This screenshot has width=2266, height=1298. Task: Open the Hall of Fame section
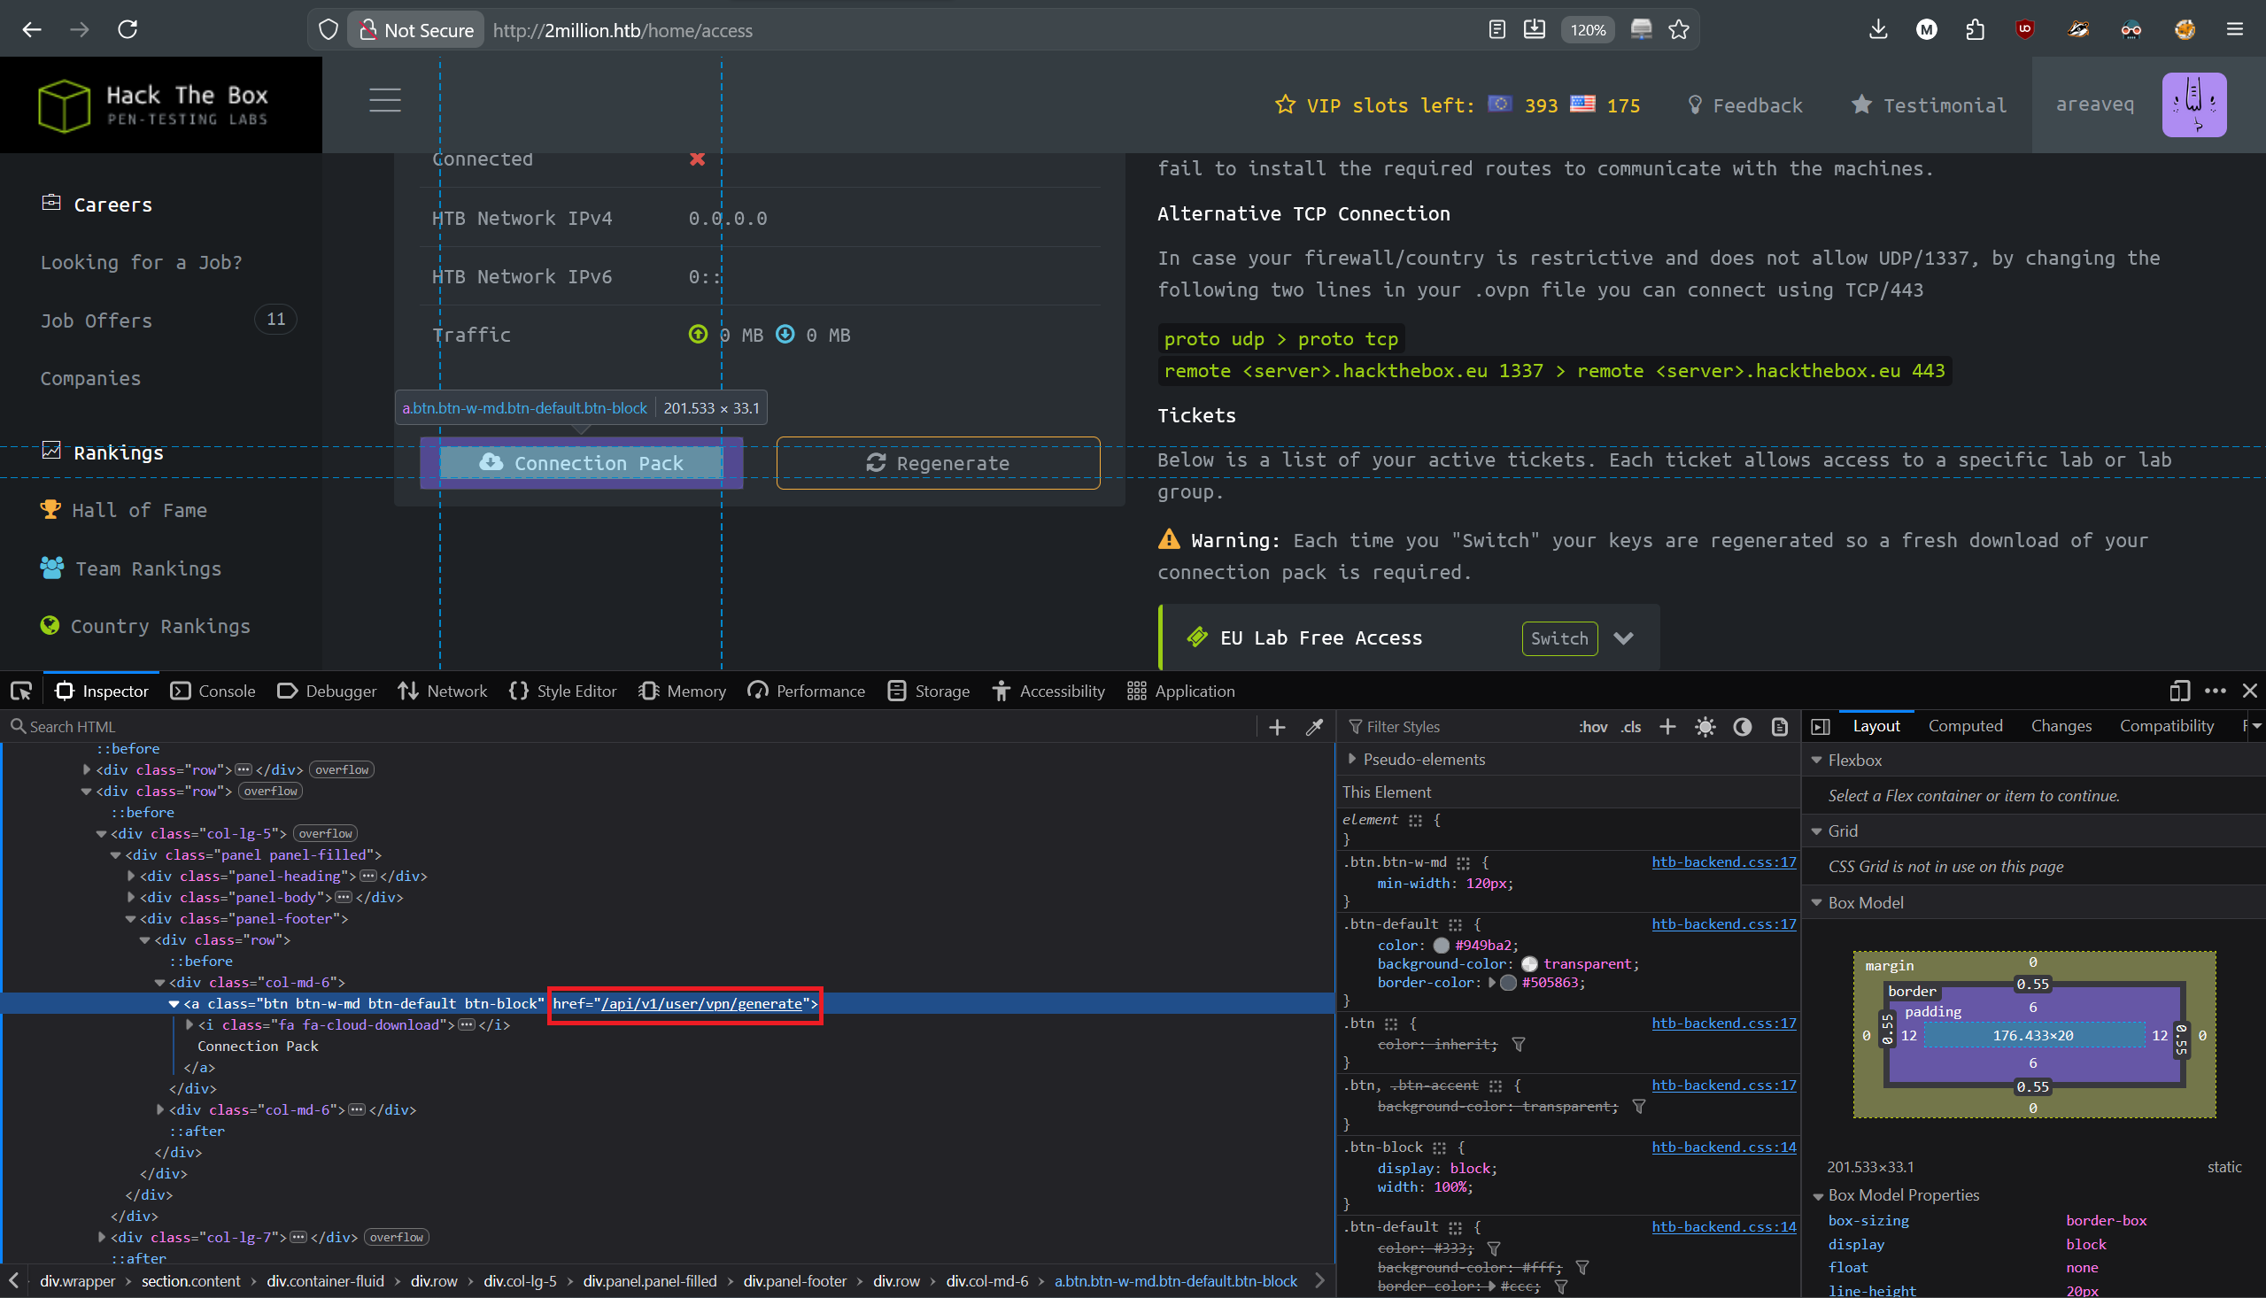[139, 510]
